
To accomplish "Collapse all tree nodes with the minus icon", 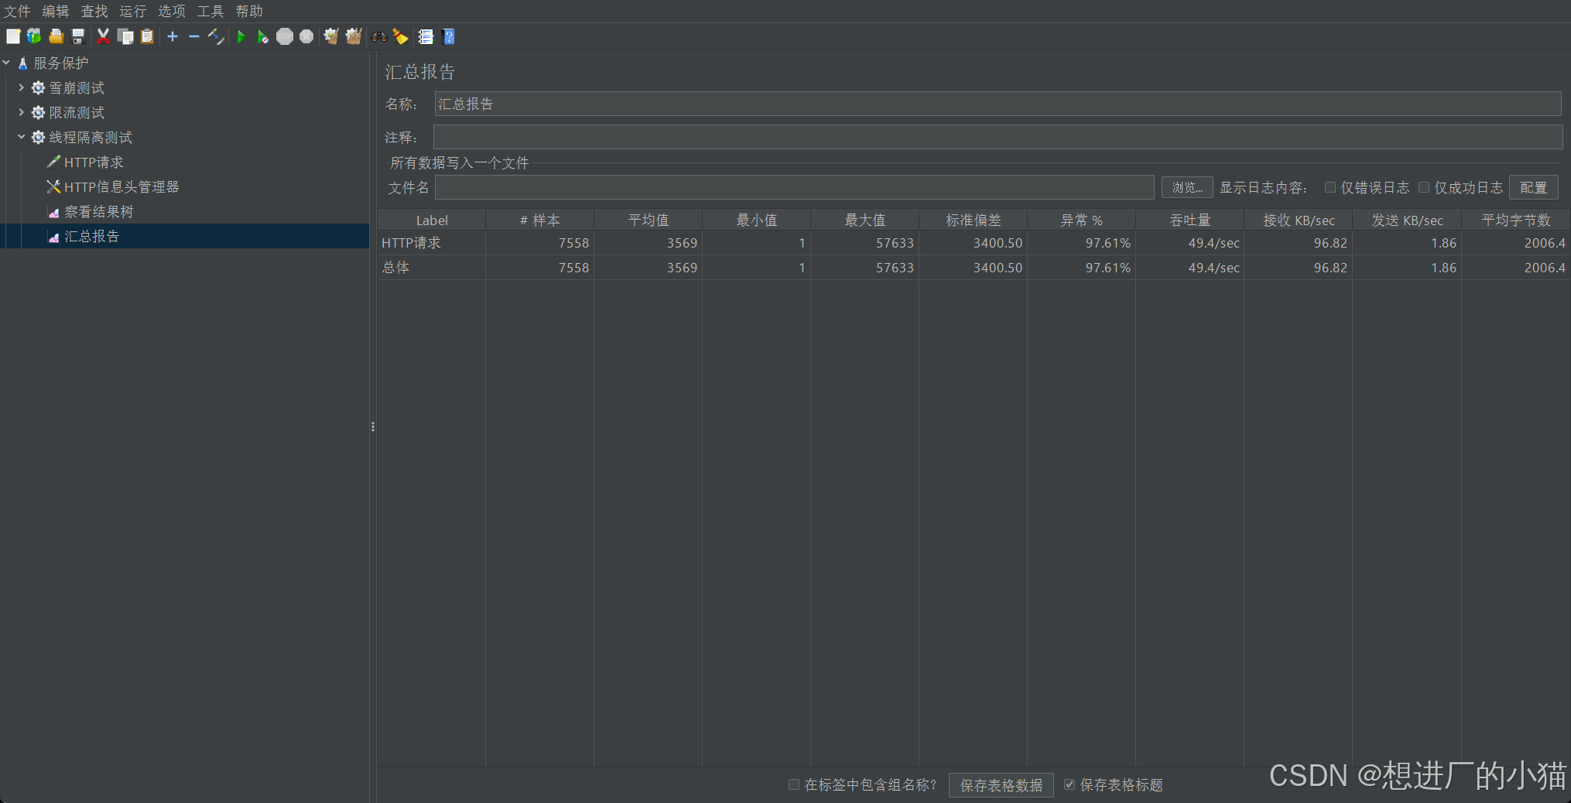I will tap(194, 36).
